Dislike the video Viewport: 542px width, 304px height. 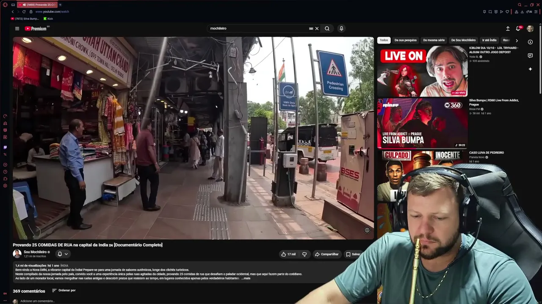(304, 254)
